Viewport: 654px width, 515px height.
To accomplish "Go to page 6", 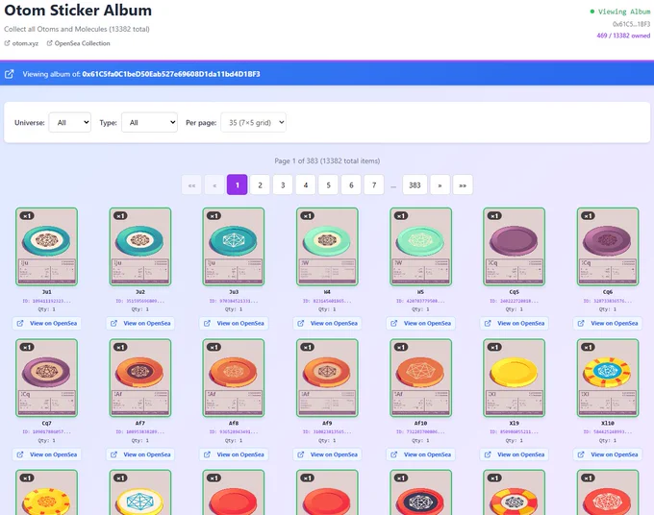I will pos(351,185).
